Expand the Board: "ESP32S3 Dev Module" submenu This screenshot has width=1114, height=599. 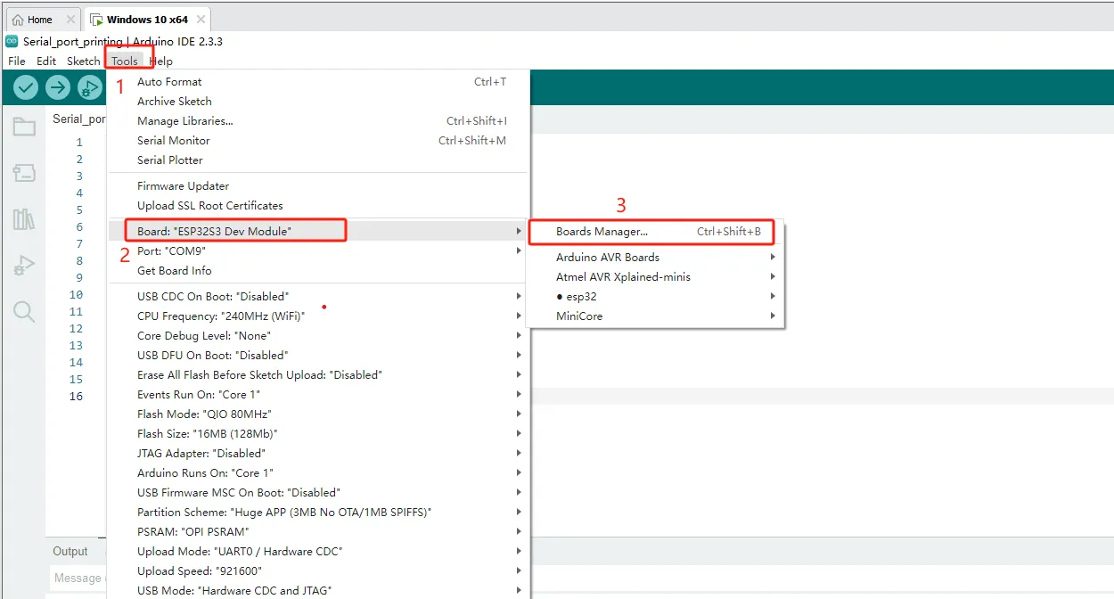coord(318,231)
